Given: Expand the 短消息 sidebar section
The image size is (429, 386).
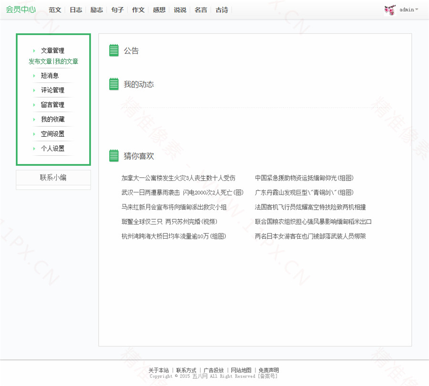Looking at the screenshot, I should [x=50, y=75].
